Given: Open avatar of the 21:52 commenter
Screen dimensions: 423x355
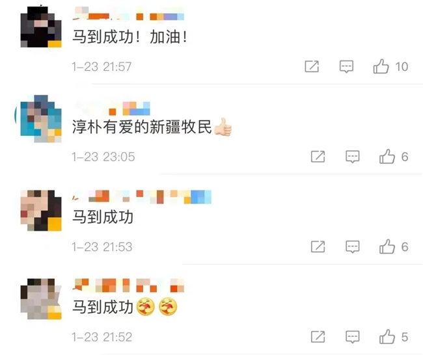Looking at the screenshot, I should 41,299.
